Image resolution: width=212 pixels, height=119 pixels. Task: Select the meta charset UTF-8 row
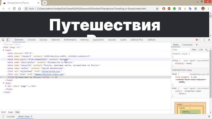tap(20, 53)
